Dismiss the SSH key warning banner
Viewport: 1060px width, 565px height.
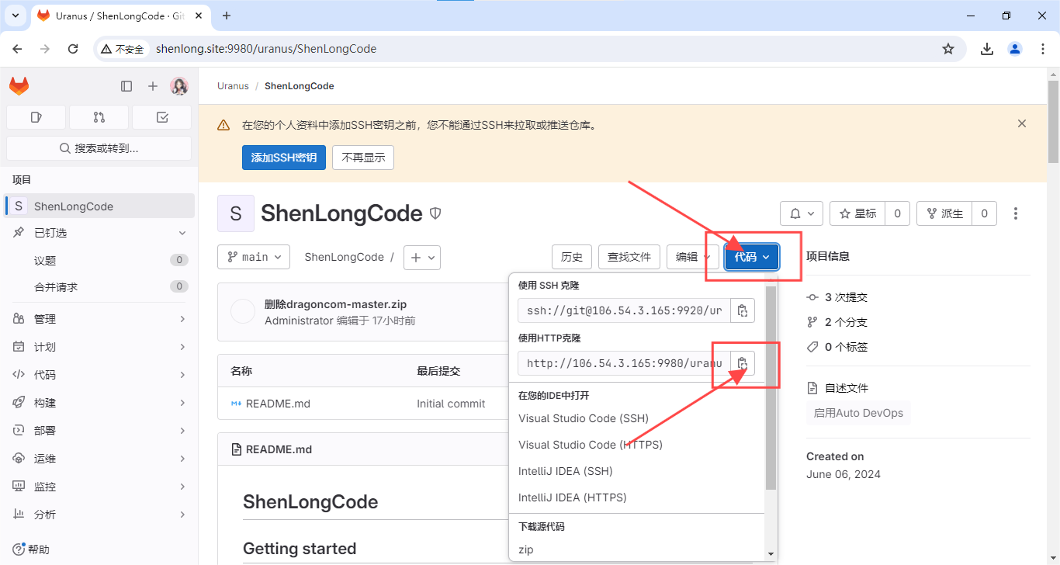pos(1022,123)
